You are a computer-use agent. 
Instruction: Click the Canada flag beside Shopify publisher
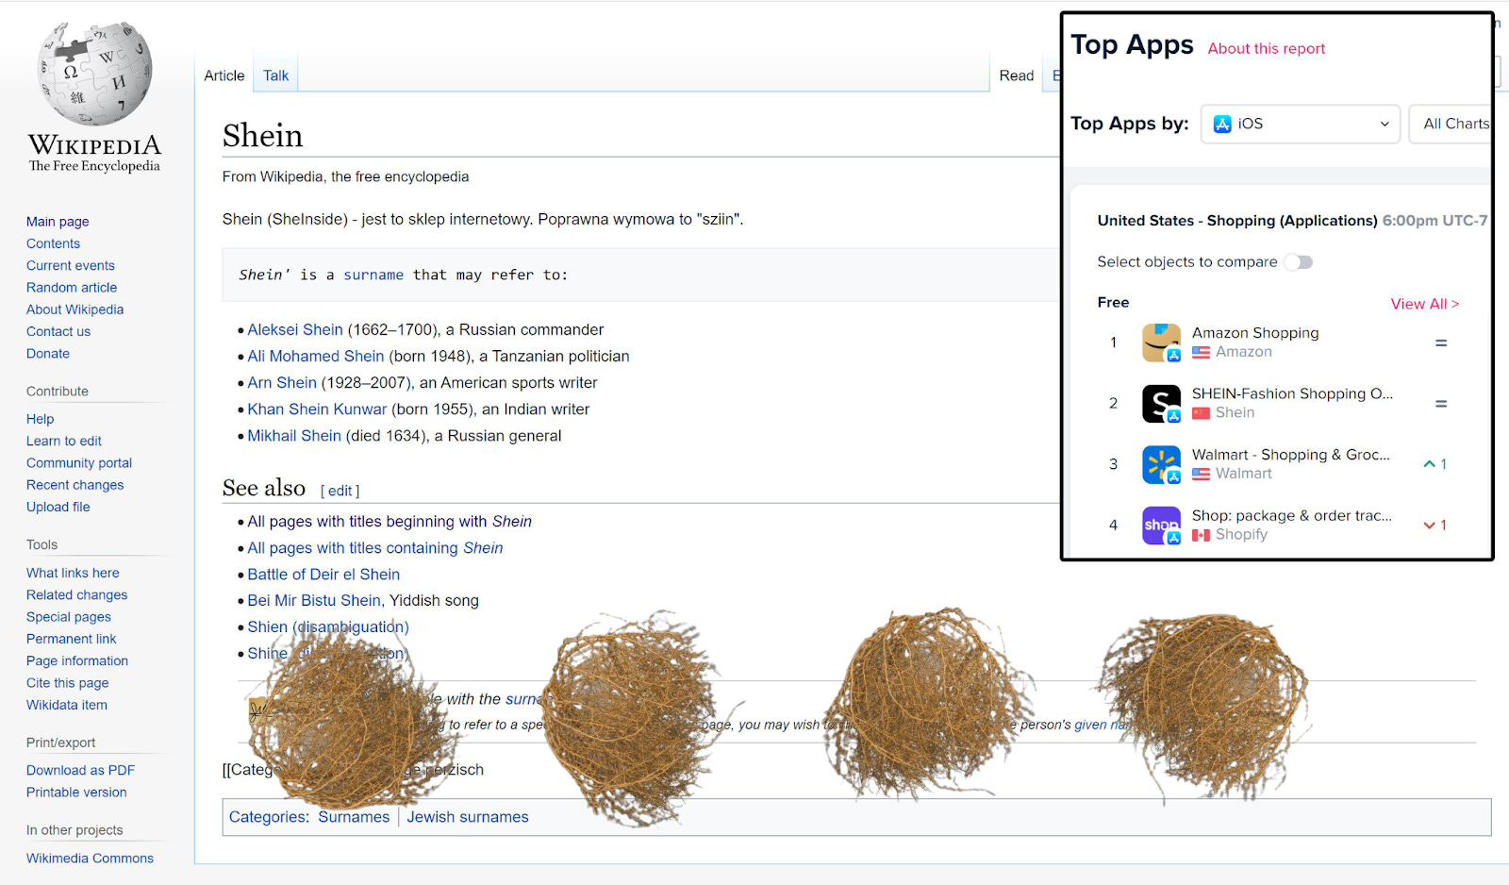1201,535
